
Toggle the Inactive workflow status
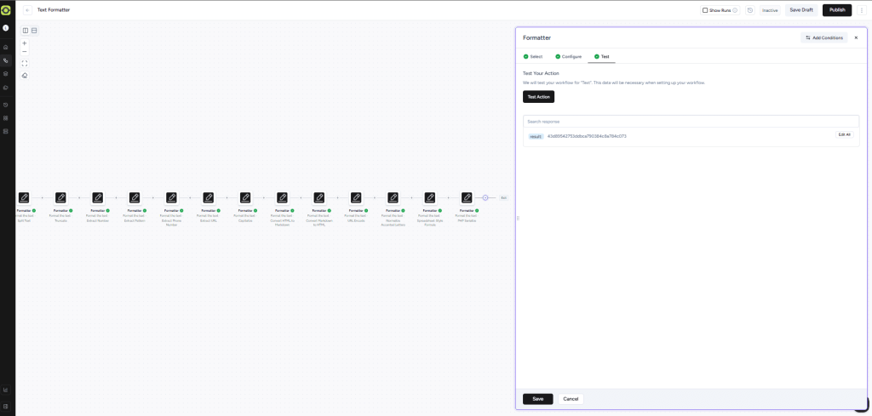click(770, 10)
